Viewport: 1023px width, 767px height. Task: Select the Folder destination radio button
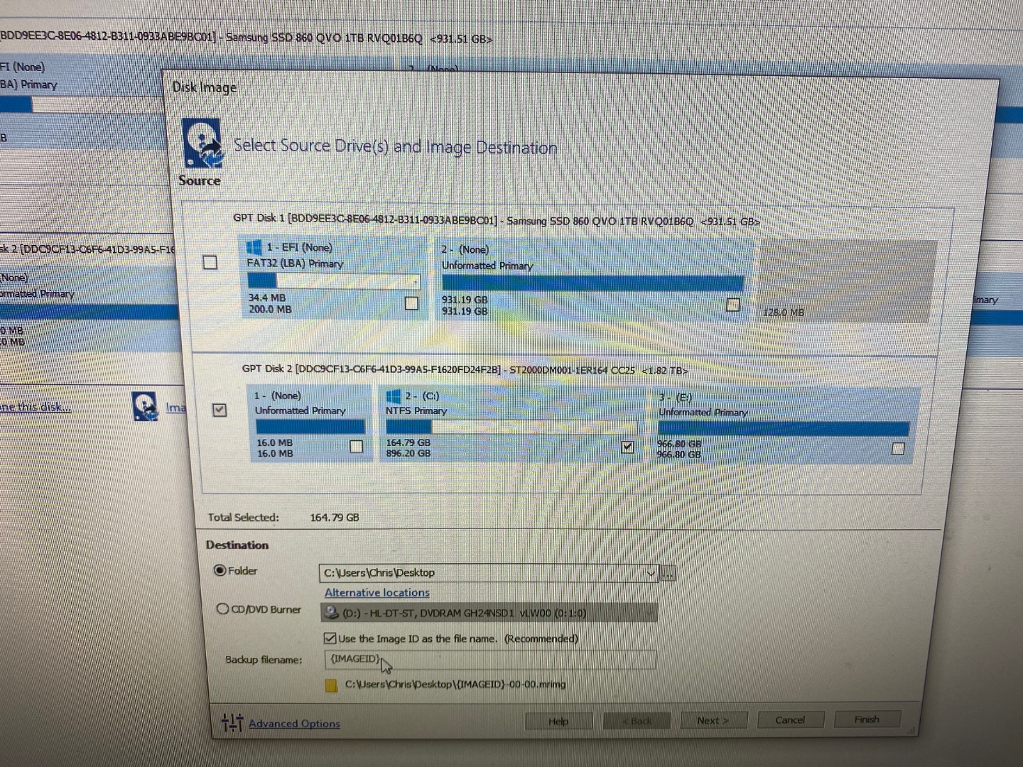click(220, 570)
